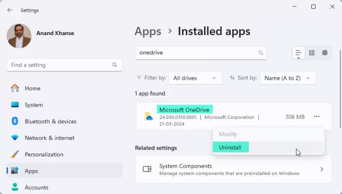
Task: Open Personalization settings
Action: coord(64,155)
